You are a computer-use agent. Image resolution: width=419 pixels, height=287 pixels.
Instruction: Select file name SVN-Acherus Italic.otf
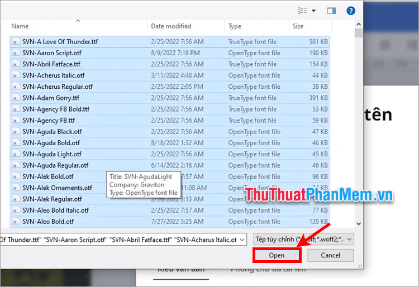[x=54, y=75]
